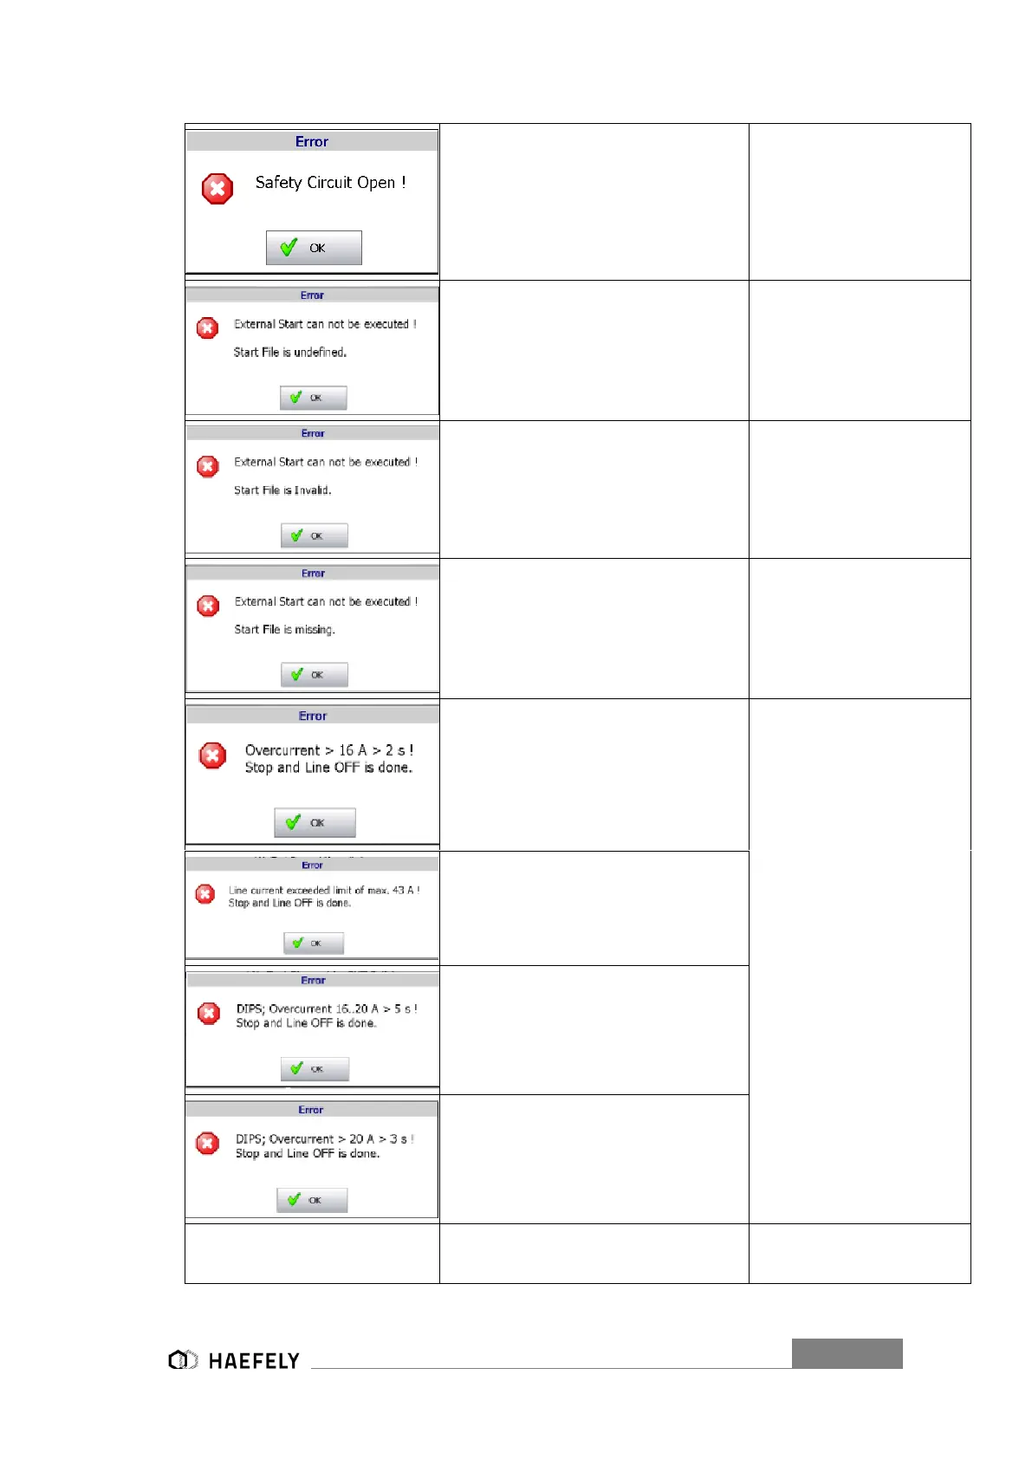Image resolution: width=1032 pixels, height=1459 pixels.
Task: Click the Haefely logo in the page footer
Action: click(234, 1360)
